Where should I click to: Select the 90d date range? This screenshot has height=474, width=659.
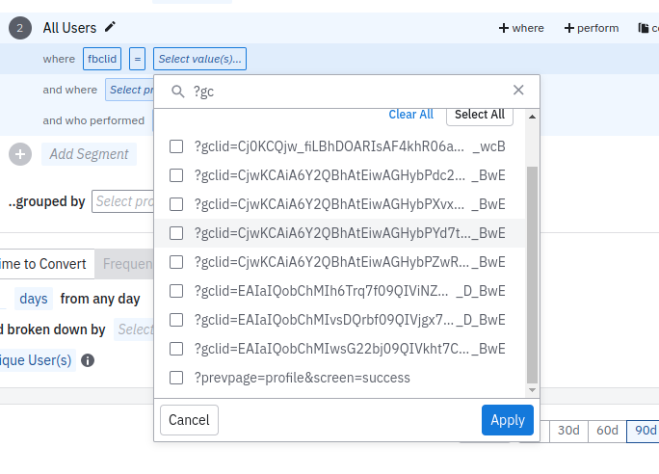[643, 431]
